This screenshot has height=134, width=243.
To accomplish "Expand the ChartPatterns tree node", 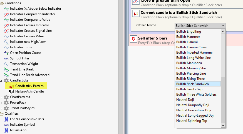I will tap(2, 97).
